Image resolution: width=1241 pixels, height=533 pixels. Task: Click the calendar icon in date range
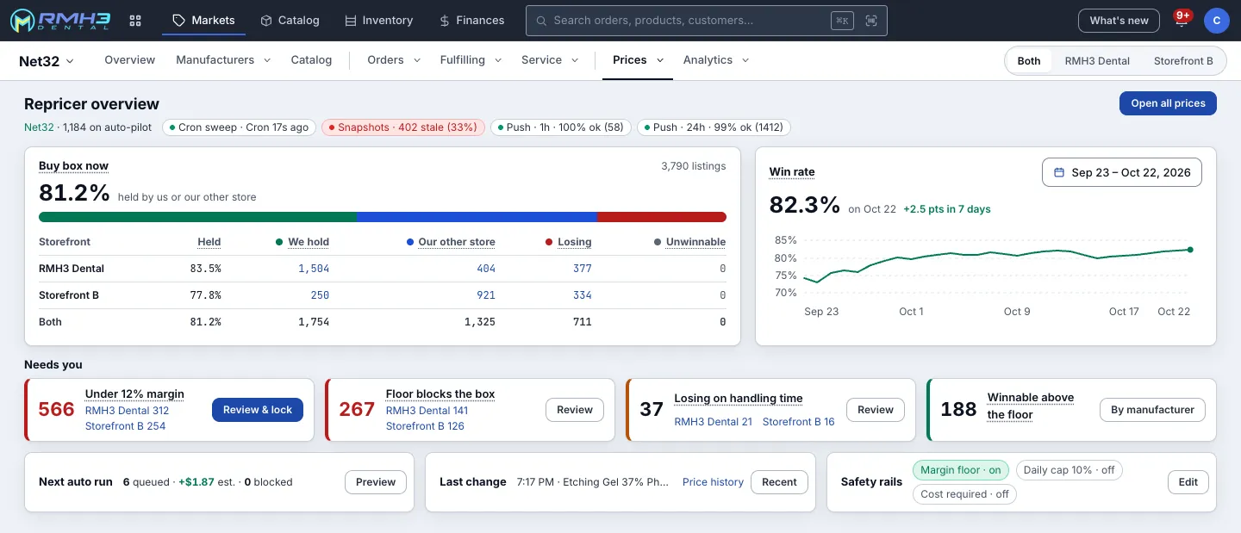point(1059,172)
